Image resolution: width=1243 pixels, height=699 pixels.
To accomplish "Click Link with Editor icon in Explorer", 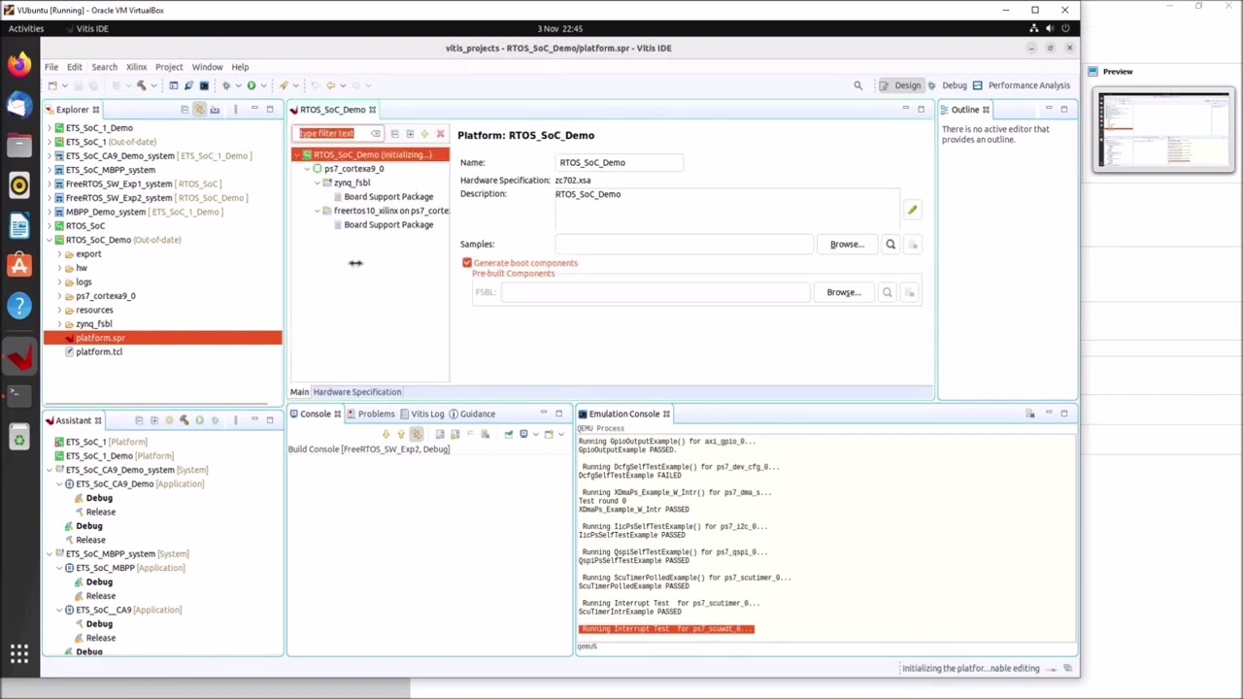I will (x=199, y=110).
